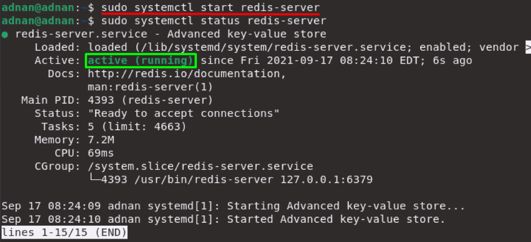Click the Ready to accept connections status text

[x=184, y=113]
